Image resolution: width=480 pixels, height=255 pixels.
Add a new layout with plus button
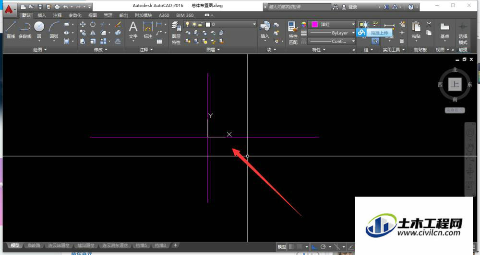pyautogui.click(x=175, y=245)
